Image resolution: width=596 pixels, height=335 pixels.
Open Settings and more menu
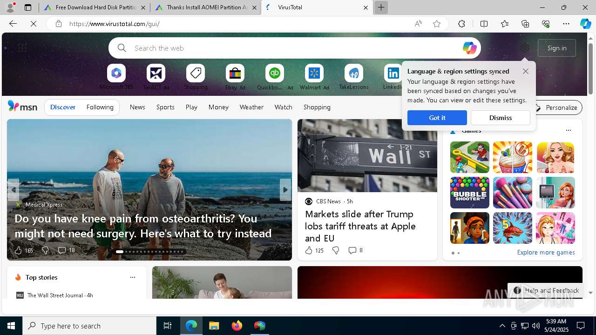pos(566,24)
